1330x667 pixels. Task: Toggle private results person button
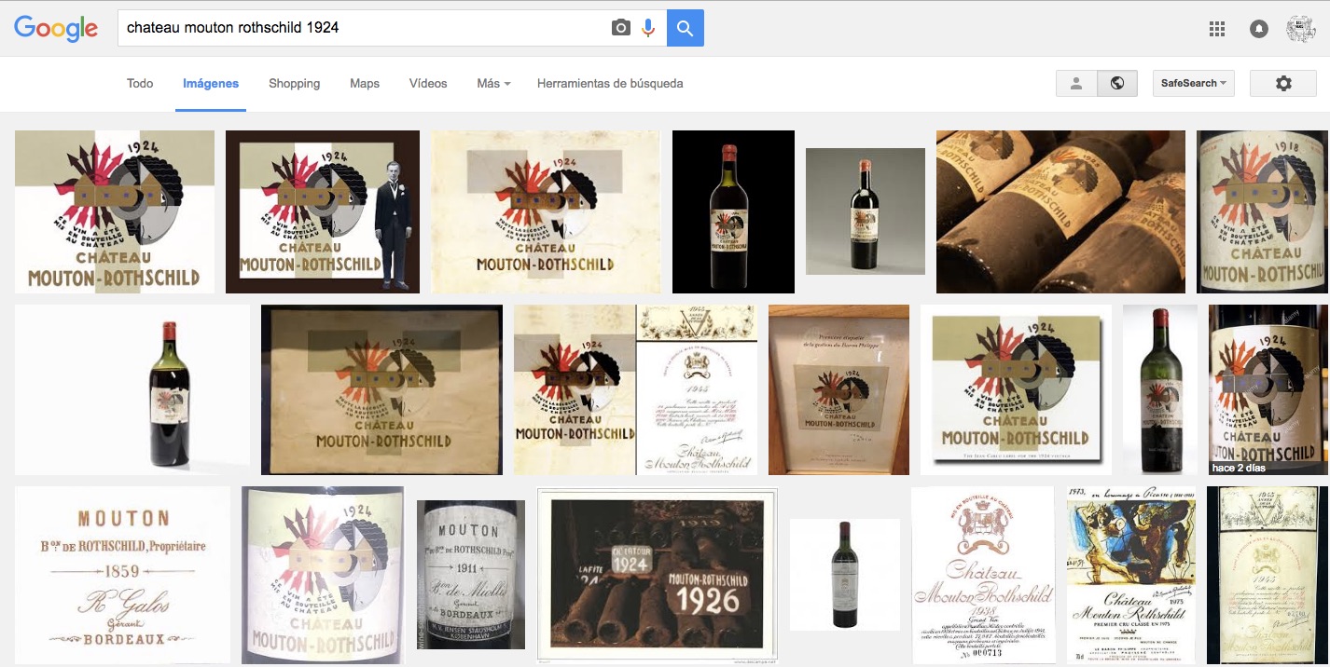point(1075,83)
